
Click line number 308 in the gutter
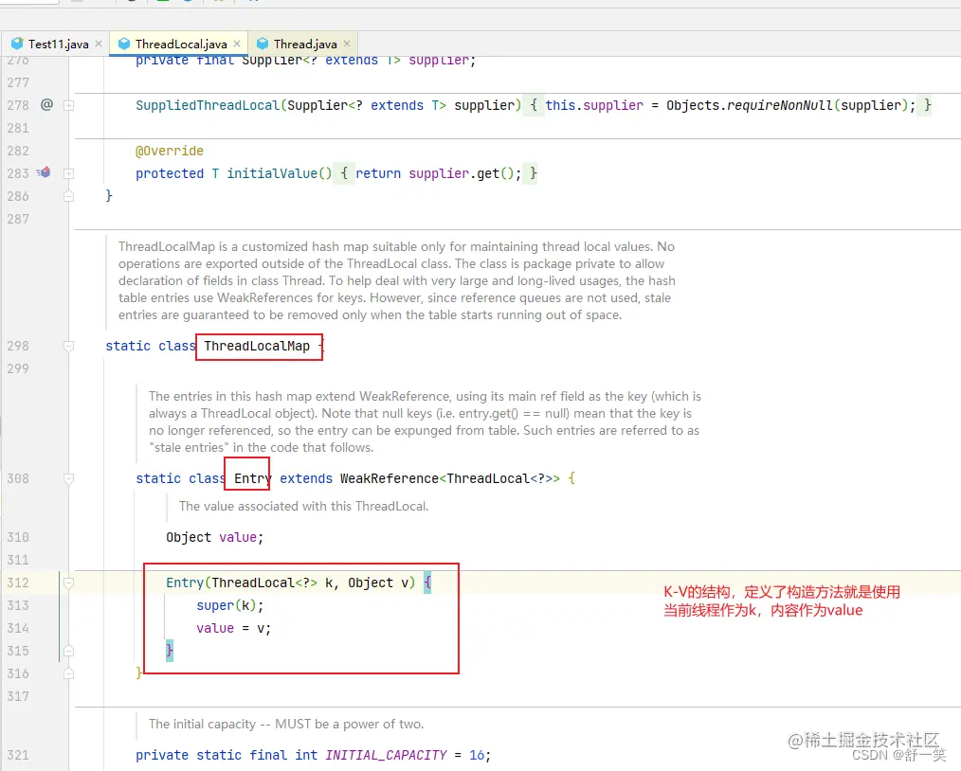pos(18,478)
